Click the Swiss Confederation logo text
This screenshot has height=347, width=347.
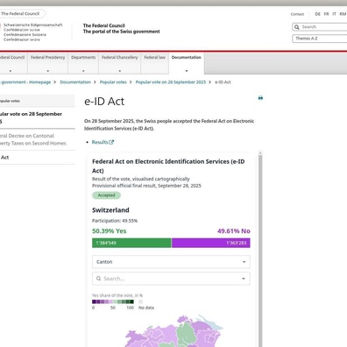(x=32, y=32)
